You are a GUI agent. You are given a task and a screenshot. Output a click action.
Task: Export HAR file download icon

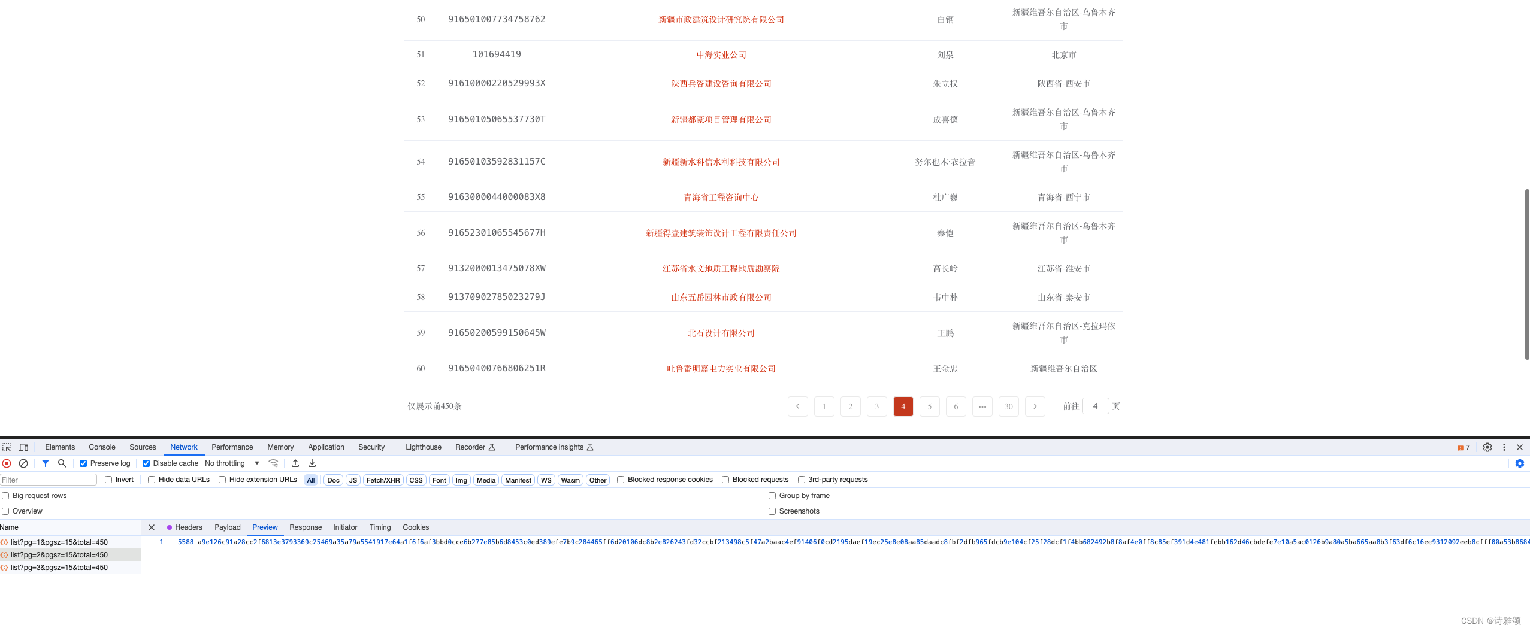tap(312, 463)
